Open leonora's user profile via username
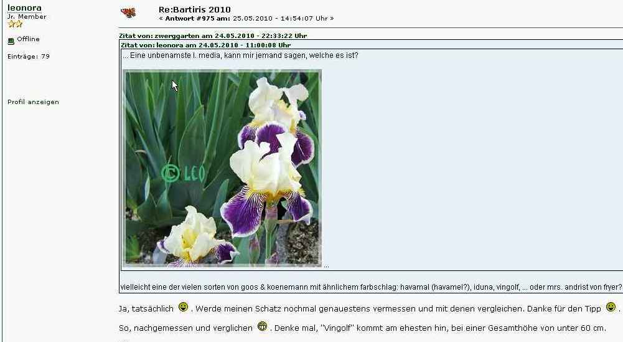623x342 pixels. [24, 7]
